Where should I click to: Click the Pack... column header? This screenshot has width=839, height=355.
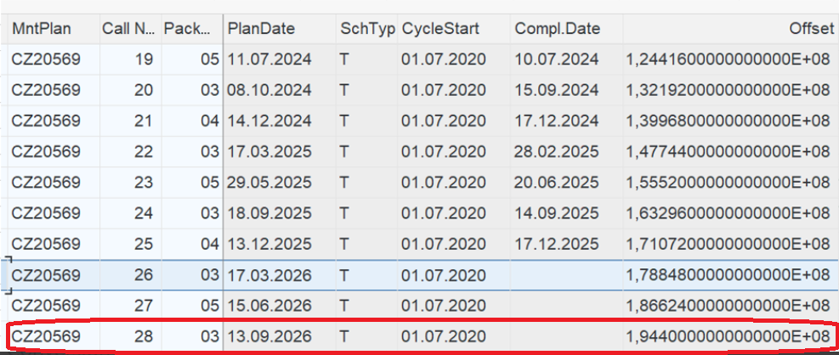click(187, 29)
